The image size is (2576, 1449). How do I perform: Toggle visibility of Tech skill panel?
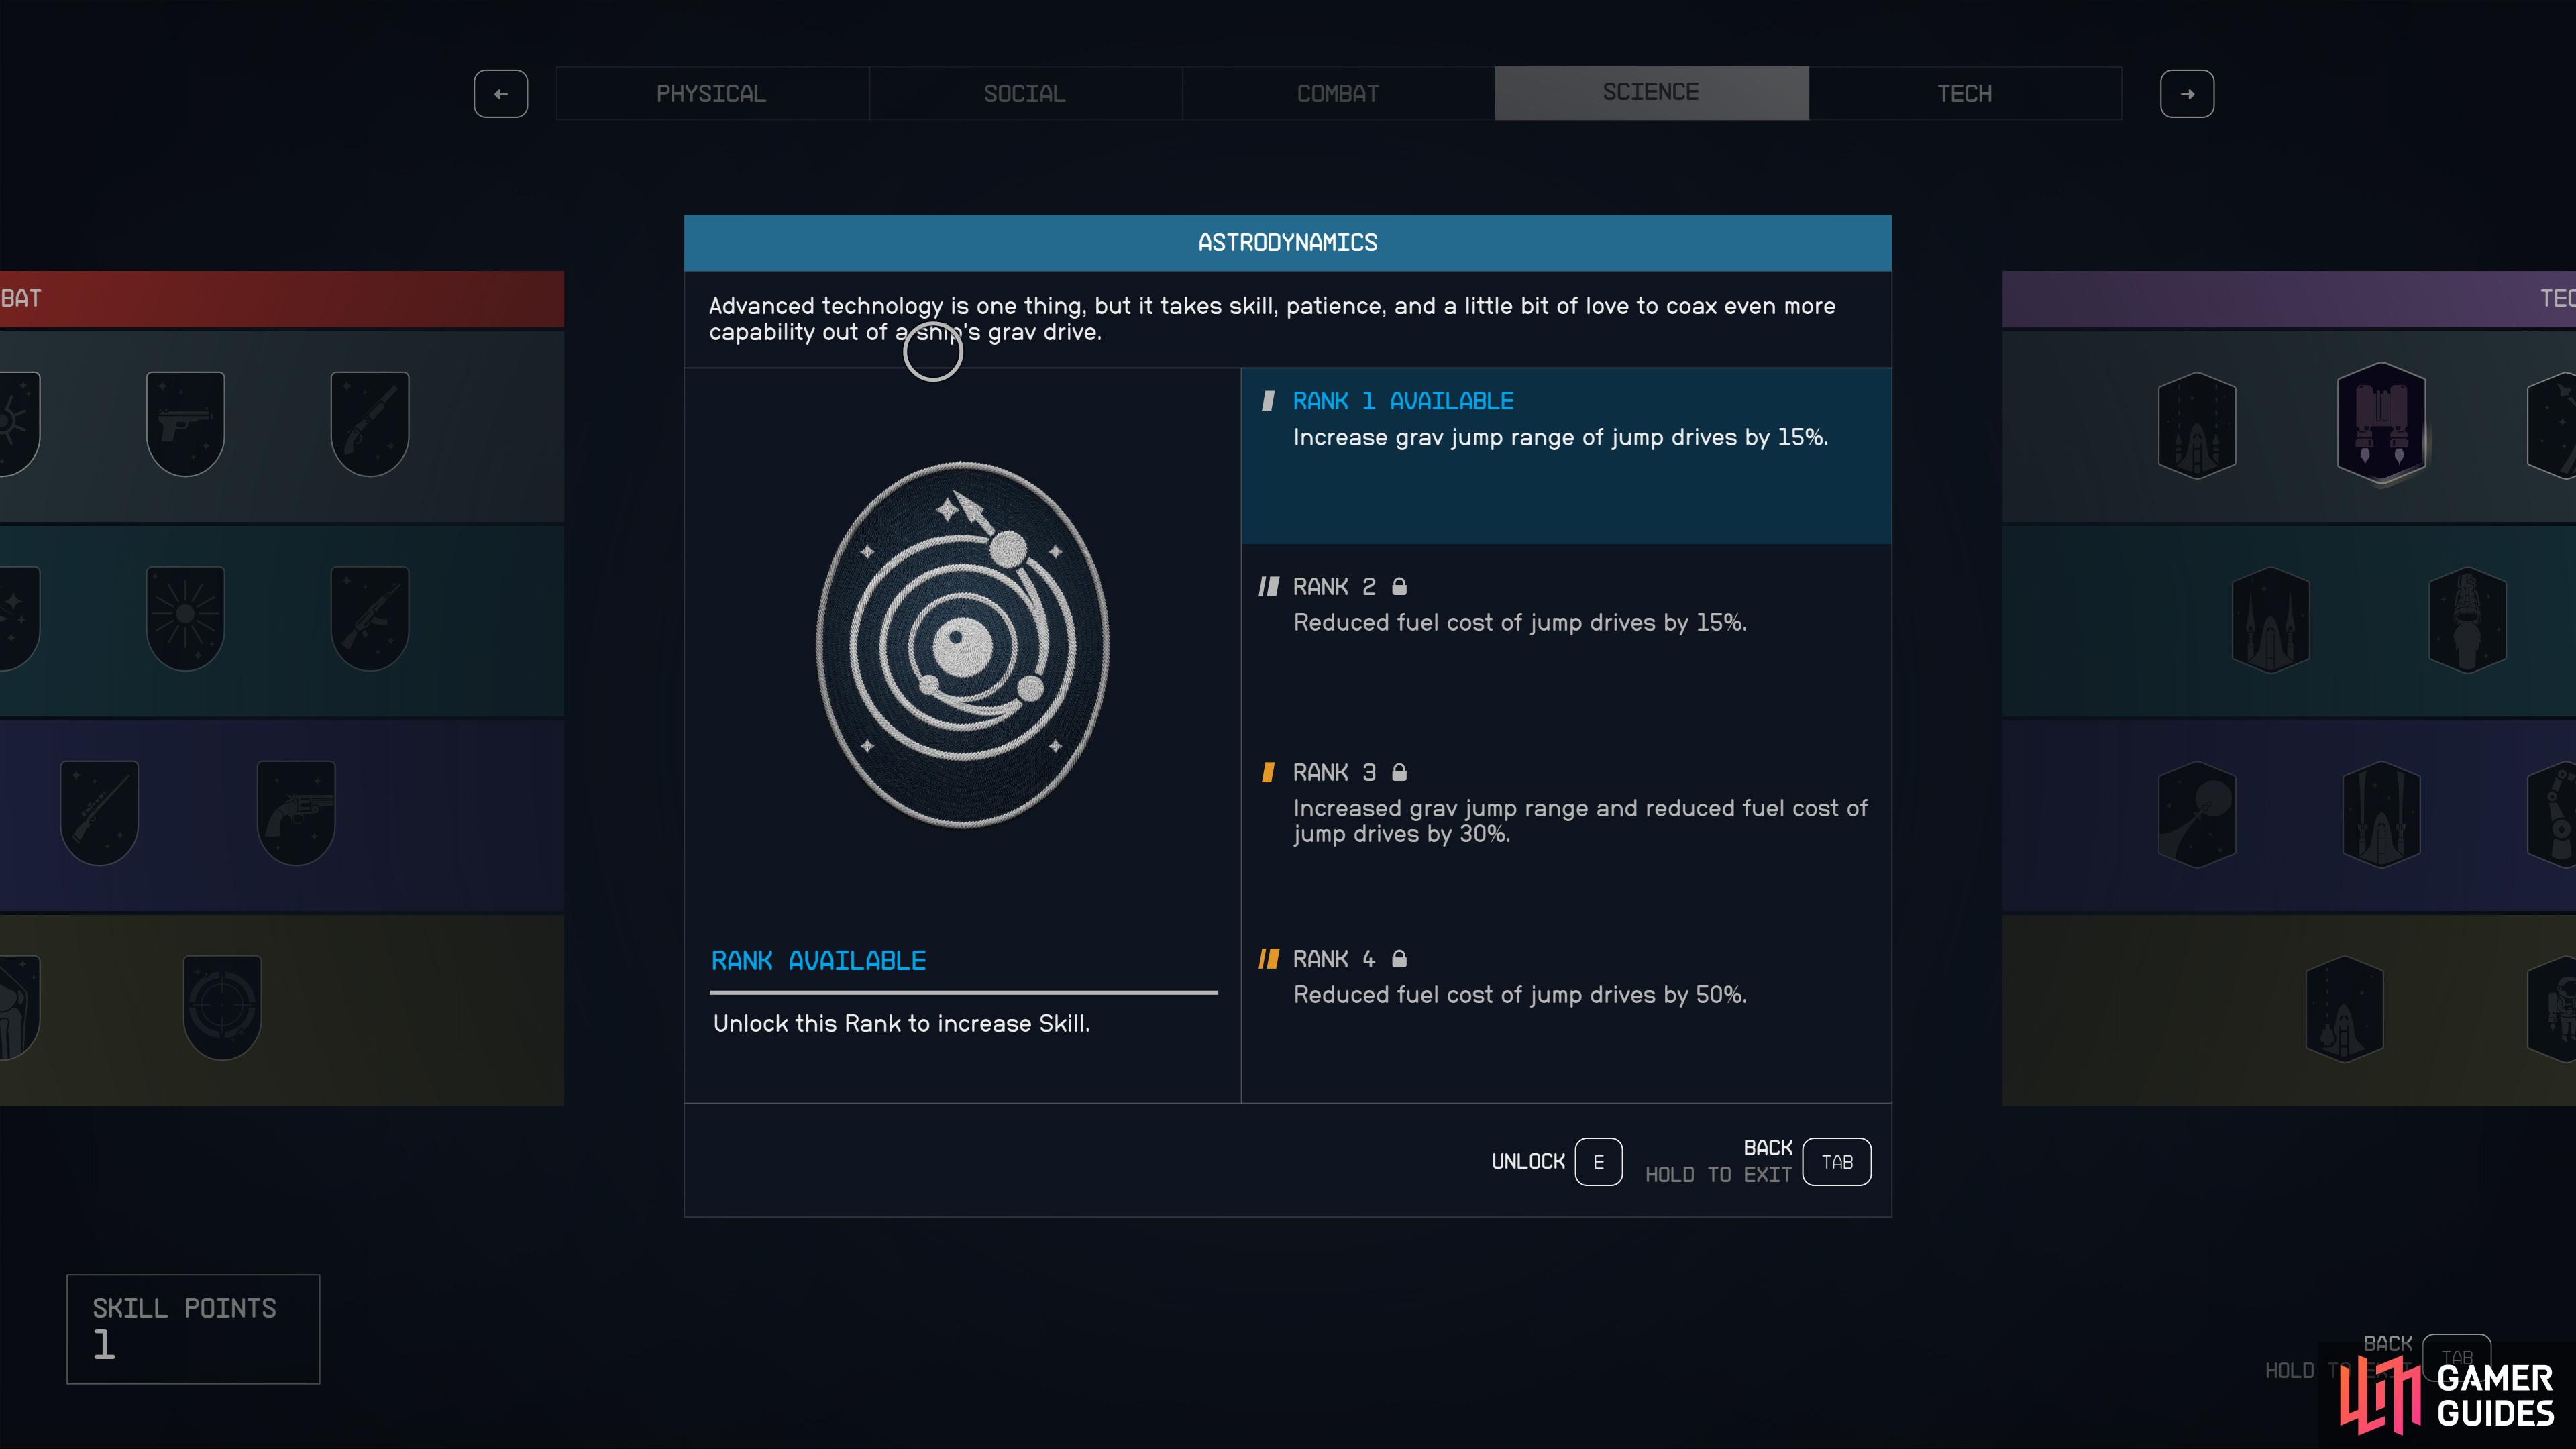[x=1964, y=92]
